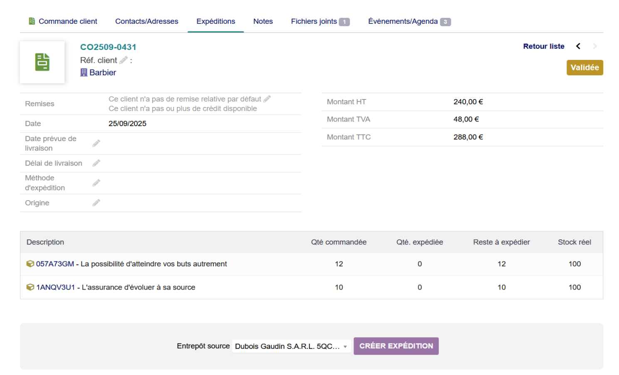The image size is (619, 375).
Task: Click the Reste à expédier column header
Action: pyautogui.click(x=501, y=242)
